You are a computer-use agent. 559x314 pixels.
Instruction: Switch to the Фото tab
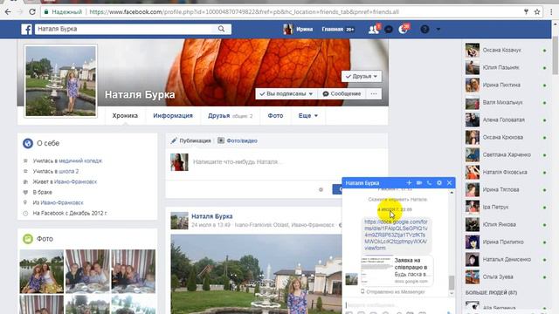pyautogui.click(x=276, y=116)
